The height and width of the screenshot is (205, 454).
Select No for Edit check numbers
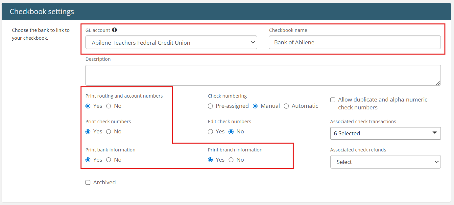tap(231, 132)
